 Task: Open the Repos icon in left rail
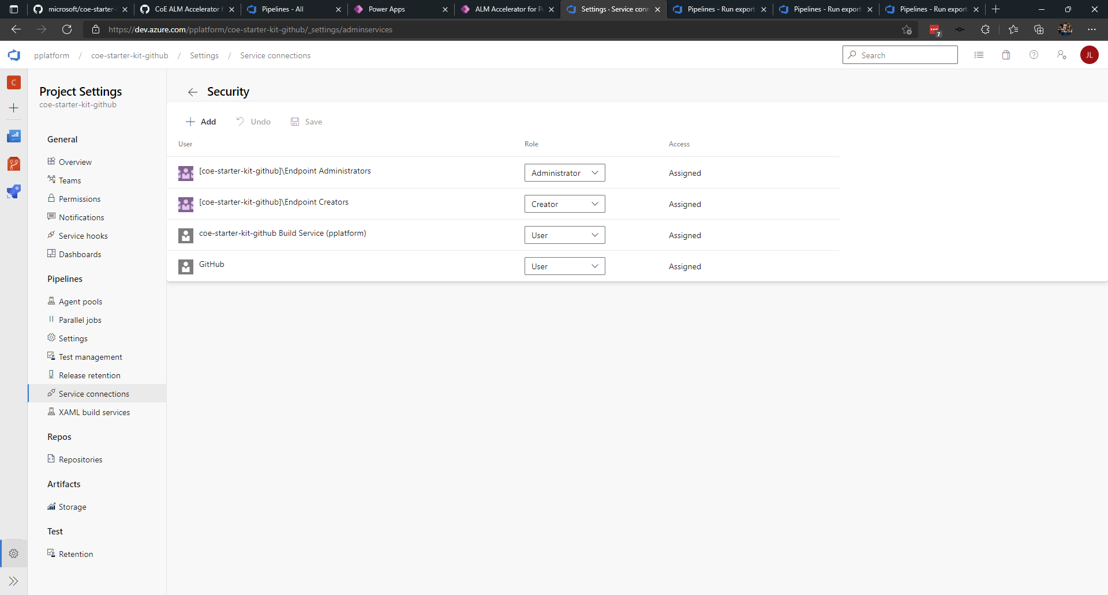pos(14,164)
